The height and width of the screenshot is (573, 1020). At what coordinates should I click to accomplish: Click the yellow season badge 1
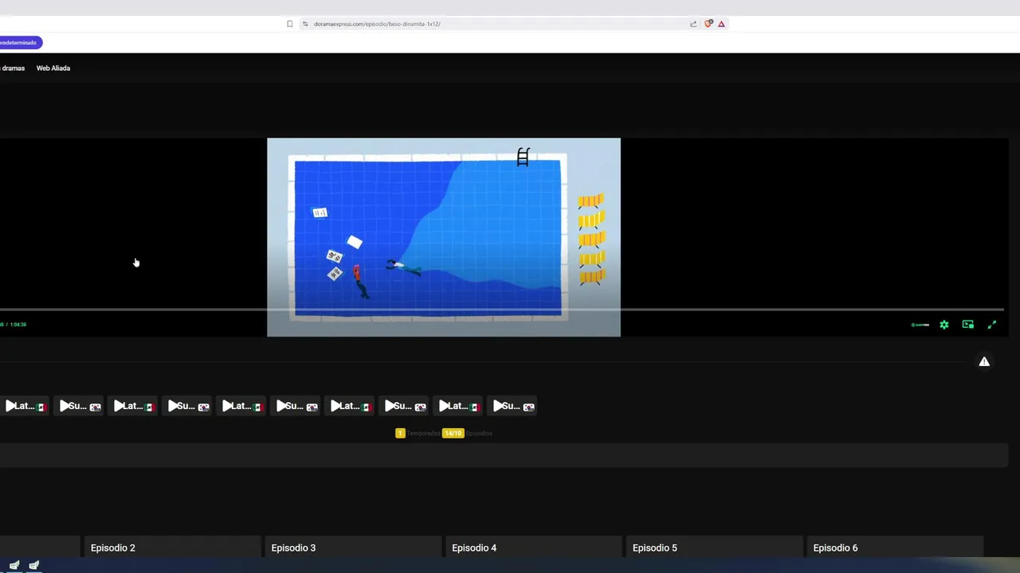point(400,433)
